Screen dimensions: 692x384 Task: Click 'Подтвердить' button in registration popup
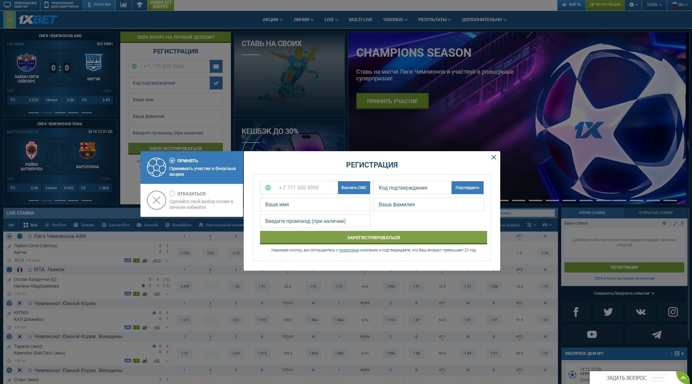(467, 188)
